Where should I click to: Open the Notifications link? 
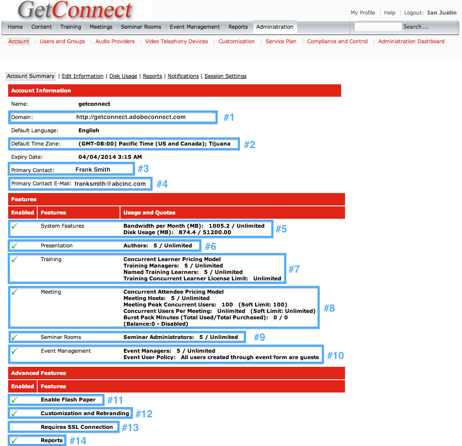(x=183, y=76)
